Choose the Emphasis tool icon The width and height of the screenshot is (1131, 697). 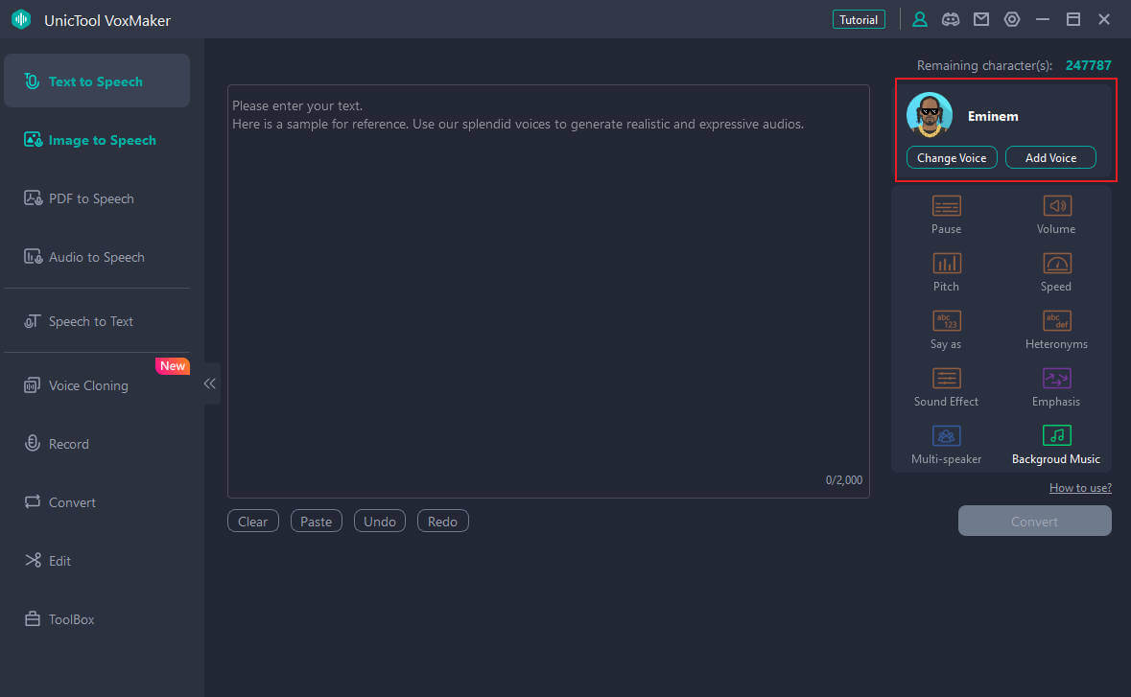click(1056, 379)
